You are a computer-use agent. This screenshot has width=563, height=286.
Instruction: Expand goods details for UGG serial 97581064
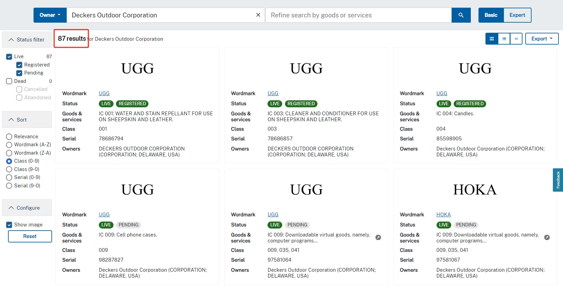click(x=378, y=238)
